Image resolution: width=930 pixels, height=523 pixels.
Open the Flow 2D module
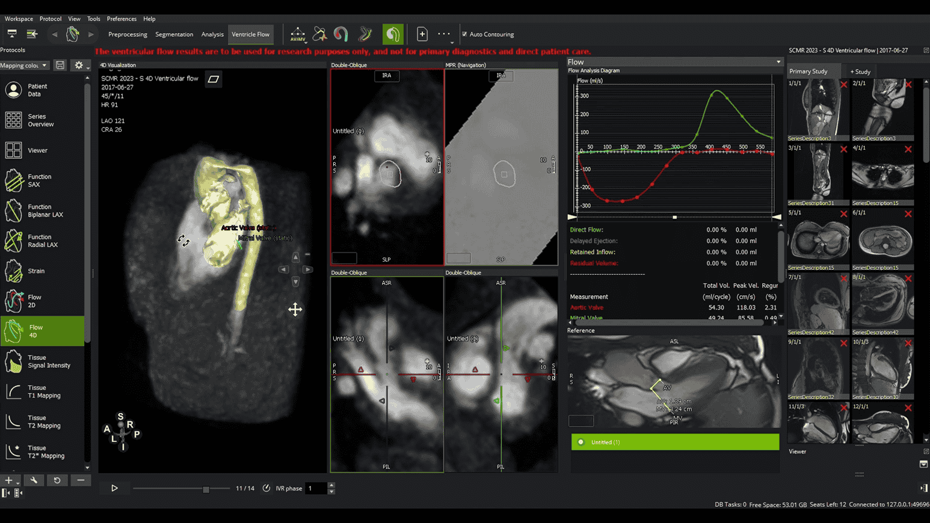click(42, 301)
